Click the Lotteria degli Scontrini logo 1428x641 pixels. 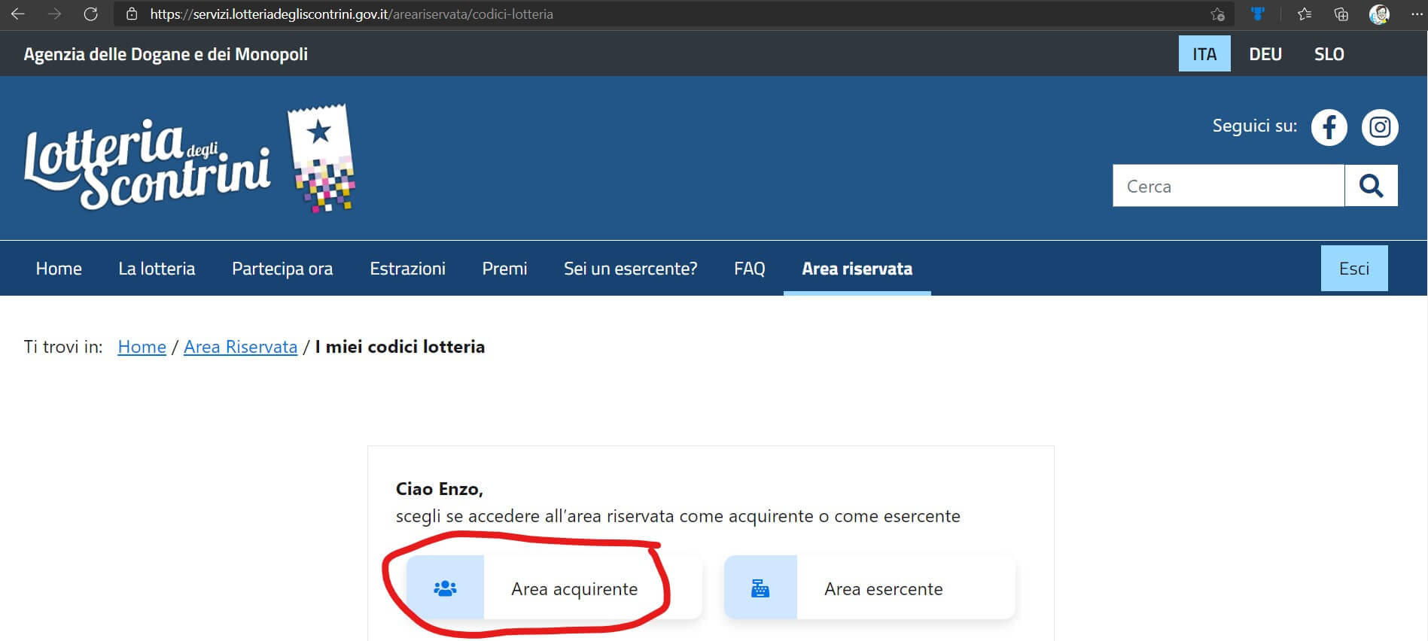(188, 159)
